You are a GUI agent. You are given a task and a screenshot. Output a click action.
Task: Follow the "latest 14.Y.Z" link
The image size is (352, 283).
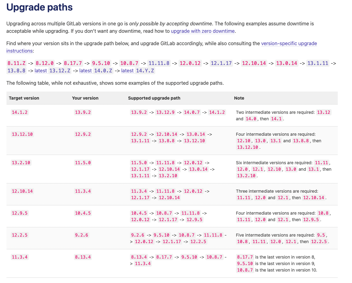138,71
